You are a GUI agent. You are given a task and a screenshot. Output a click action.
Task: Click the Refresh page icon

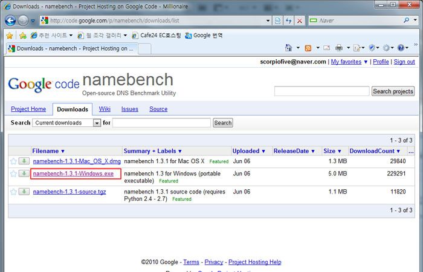click(288, 21)
